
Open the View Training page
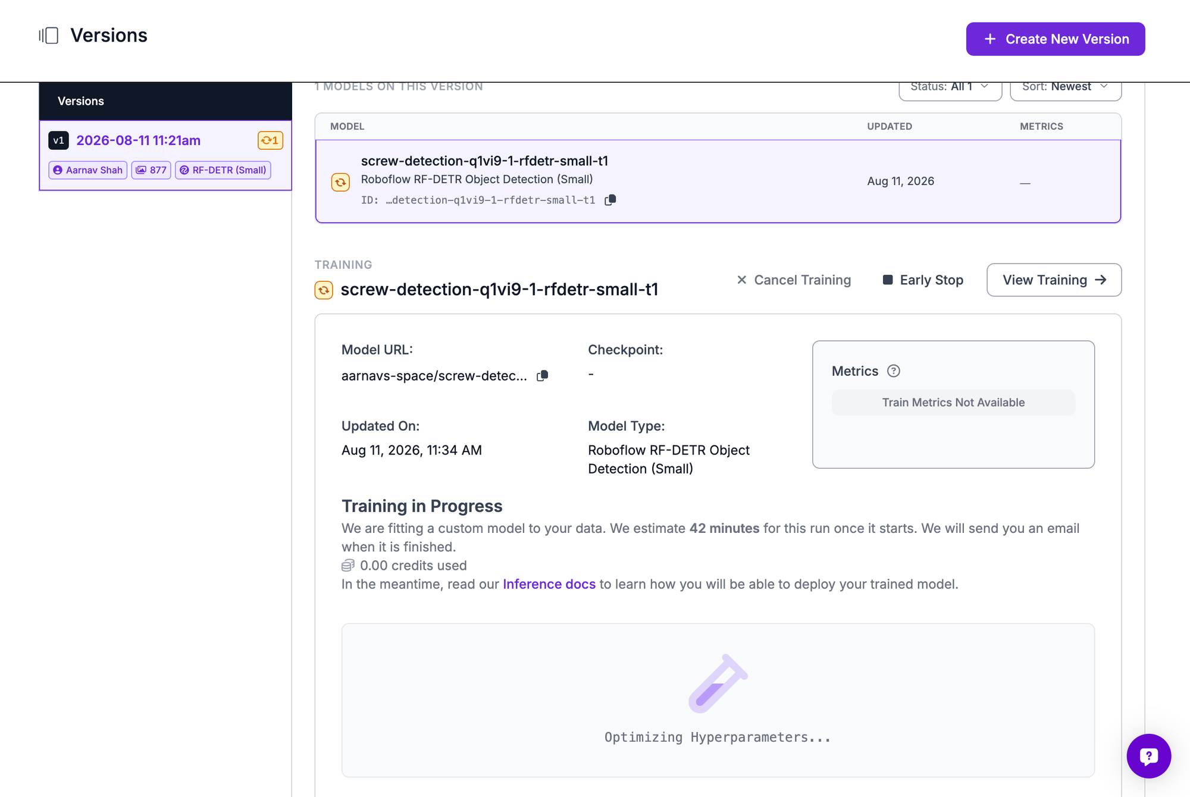(x=1054, y=280)
